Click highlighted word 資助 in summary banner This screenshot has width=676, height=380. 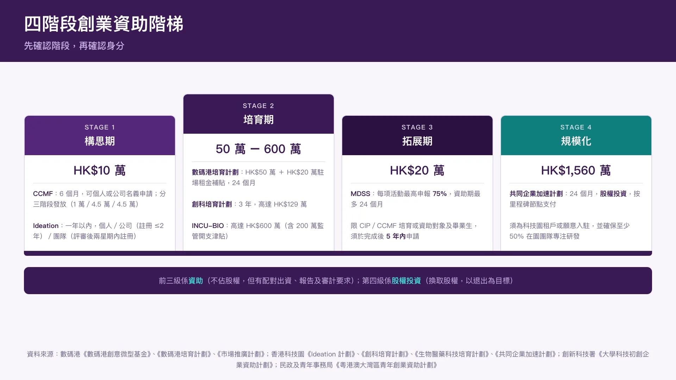tap(196, 281)
